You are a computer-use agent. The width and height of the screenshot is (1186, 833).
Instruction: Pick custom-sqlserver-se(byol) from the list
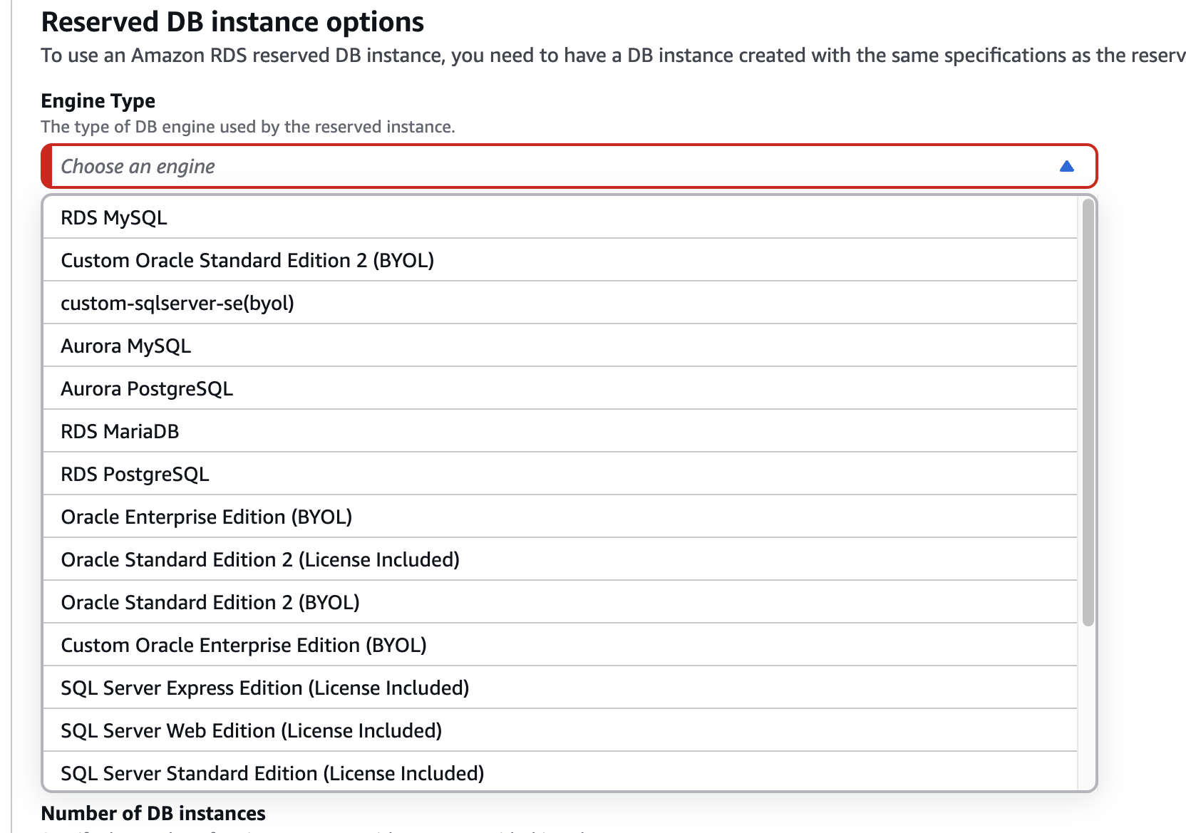tap(177, 303)
